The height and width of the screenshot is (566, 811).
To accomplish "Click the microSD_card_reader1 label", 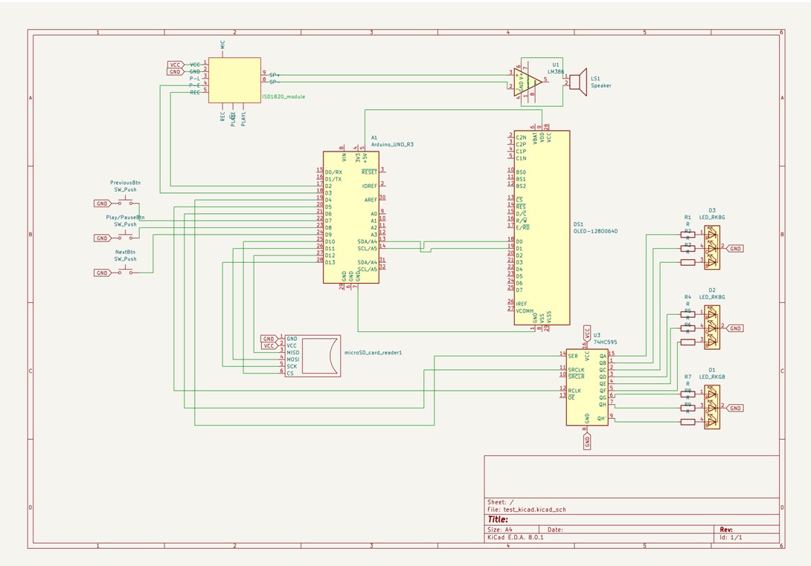I will (x=373, y=353).
